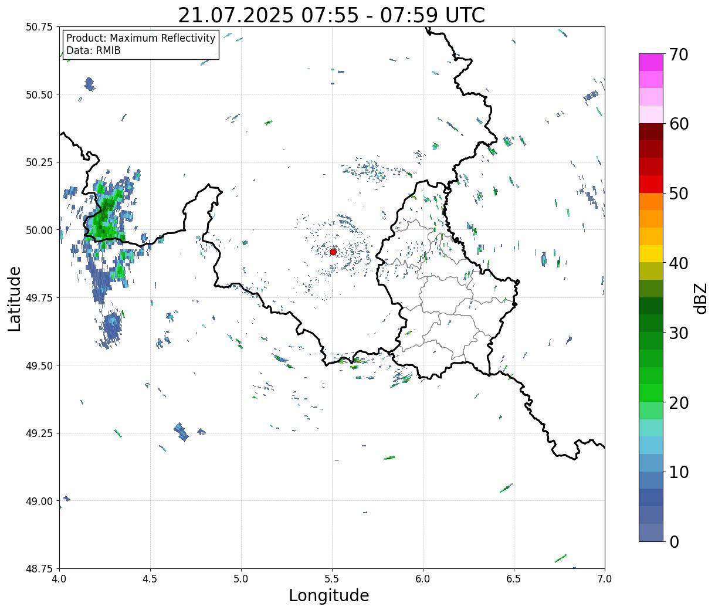Click latitude tick label 49.50
715x610 pixels.
(39, 365)
